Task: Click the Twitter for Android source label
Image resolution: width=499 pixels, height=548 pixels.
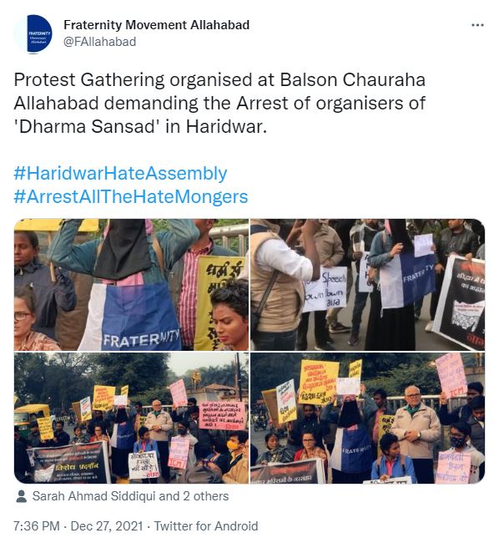Action: [x=206, y=526]
